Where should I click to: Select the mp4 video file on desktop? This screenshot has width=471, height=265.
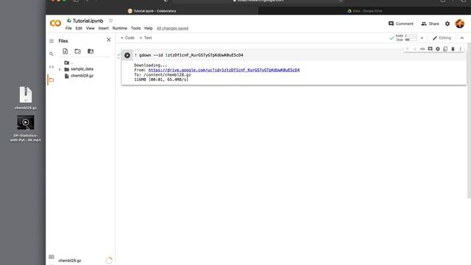click(x=26, y=129)
